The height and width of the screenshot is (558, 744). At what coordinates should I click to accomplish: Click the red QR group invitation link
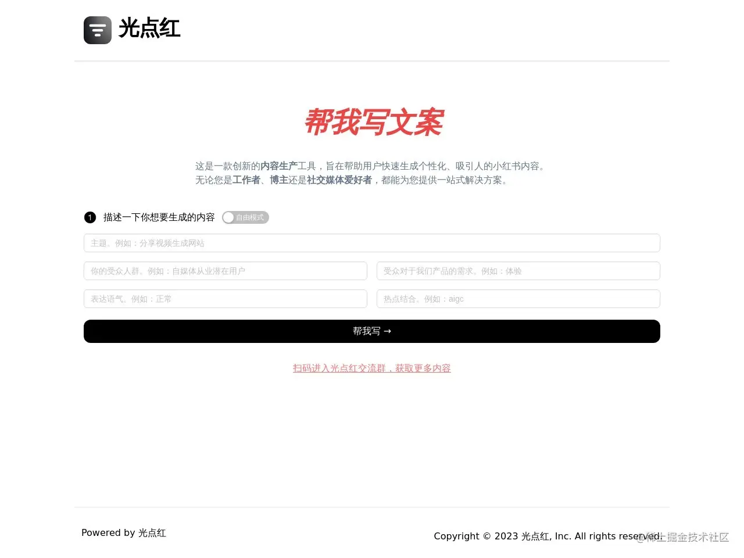[371, 368]
